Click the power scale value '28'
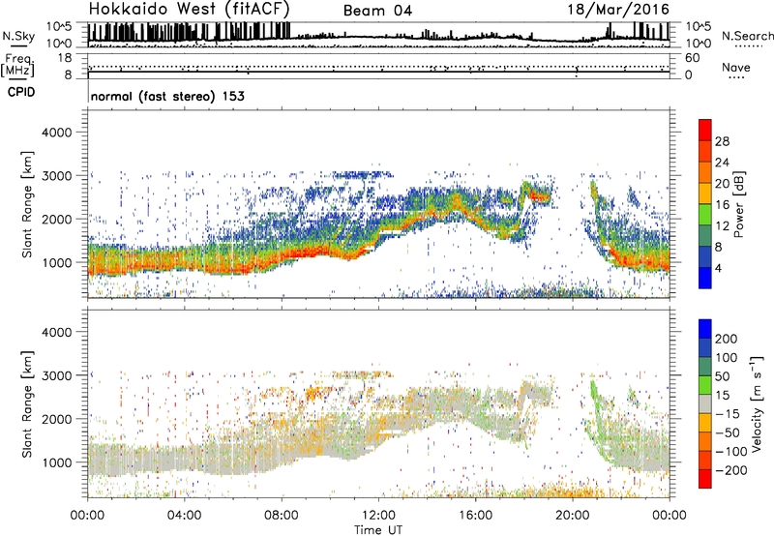 pyautogui.click(x=722, y=141)
